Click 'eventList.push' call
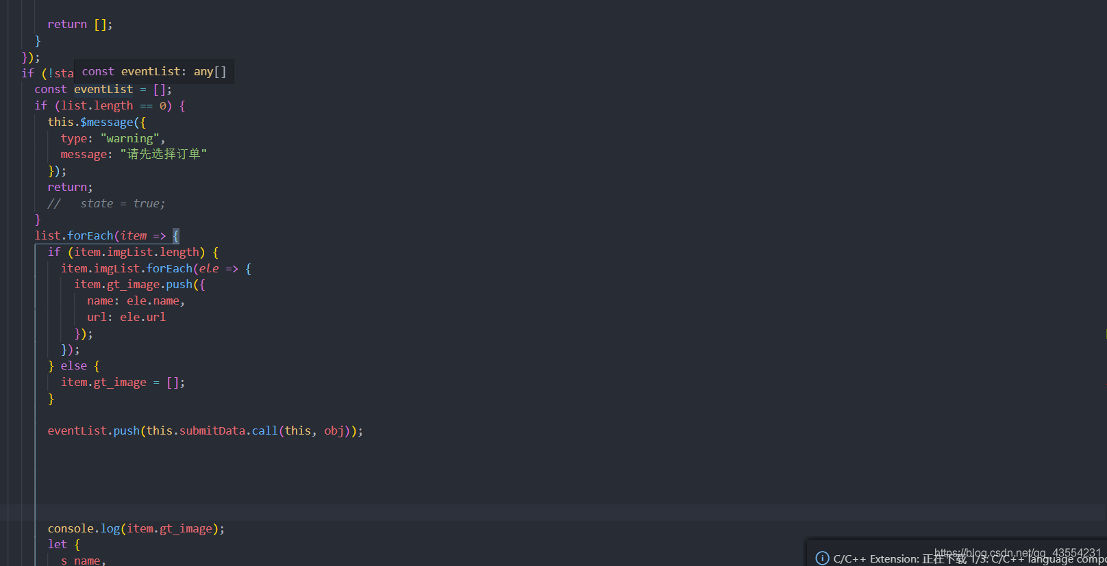 [94, 430]
